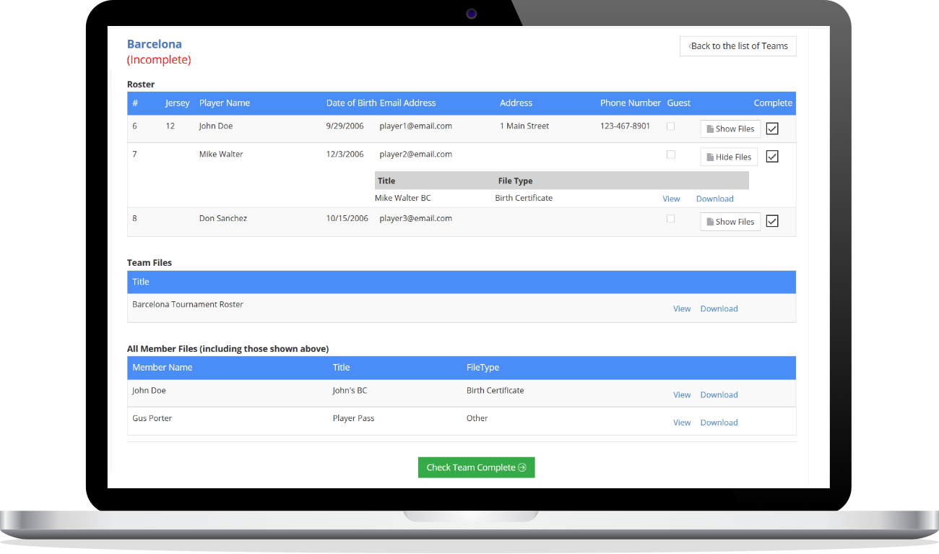
Task: Click FileType column header
Action: pos(483,368)
